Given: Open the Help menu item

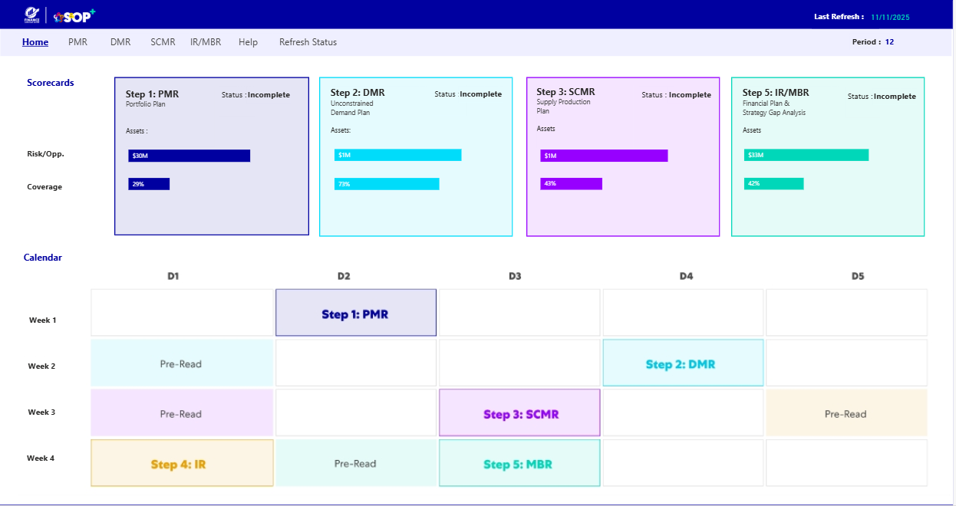Looking at the screenshot, I should coord(248,42).
